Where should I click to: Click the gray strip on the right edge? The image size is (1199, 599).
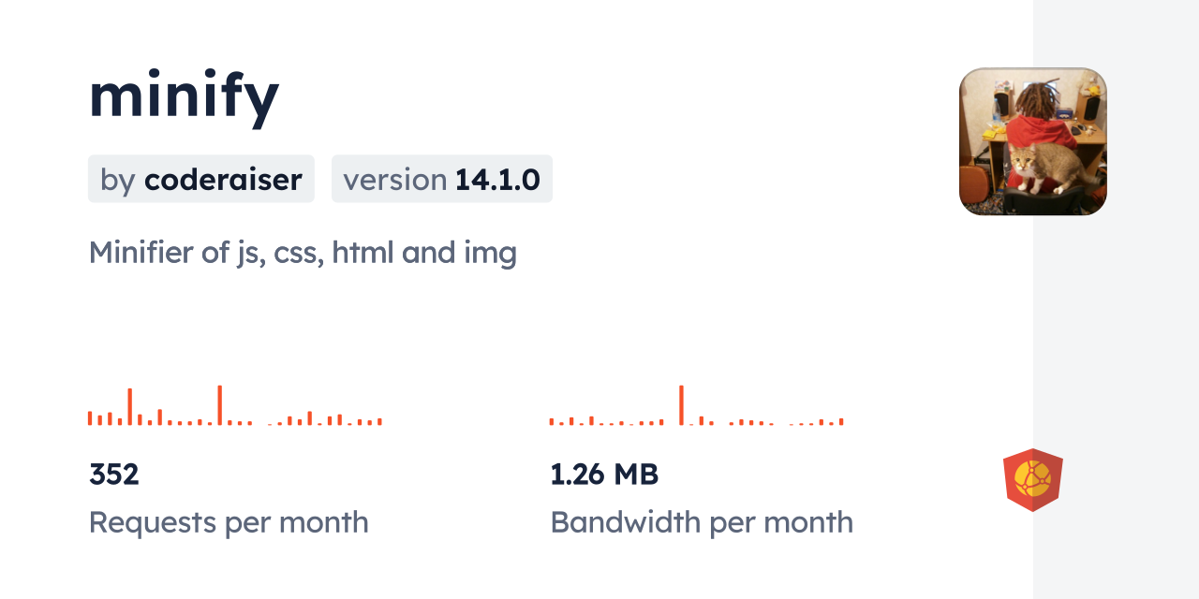pyautogui.click(x=1116, y=299)
